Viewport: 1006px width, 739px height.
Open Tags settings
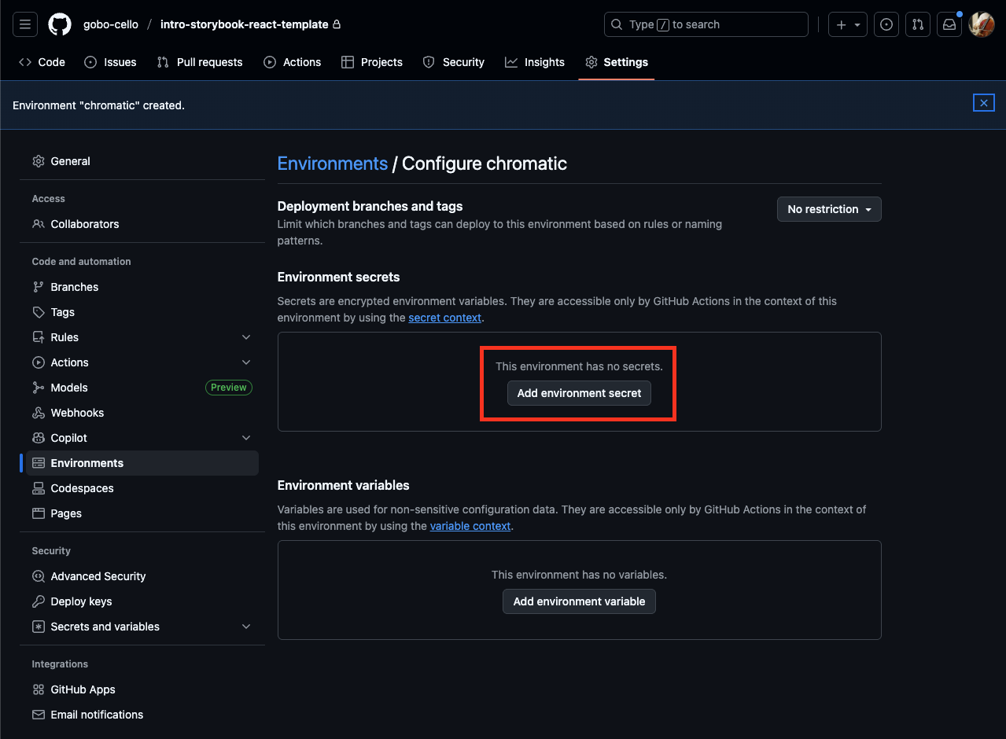point(142,312)
